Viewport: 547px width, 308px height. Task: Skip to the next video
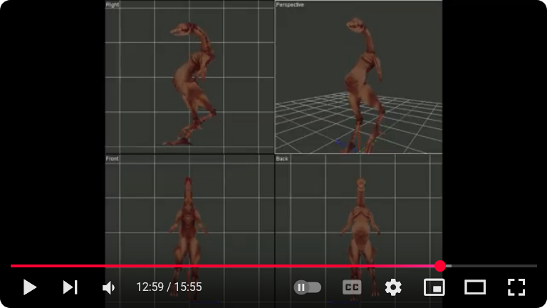coord(70,287)
